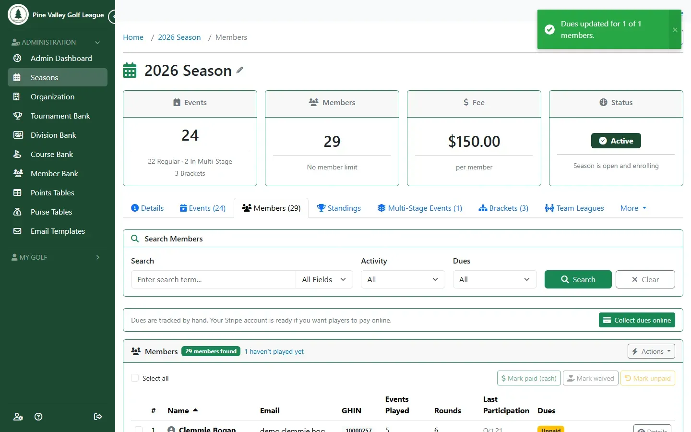
Task: Click the Clear button
Action: coord(645,279)
